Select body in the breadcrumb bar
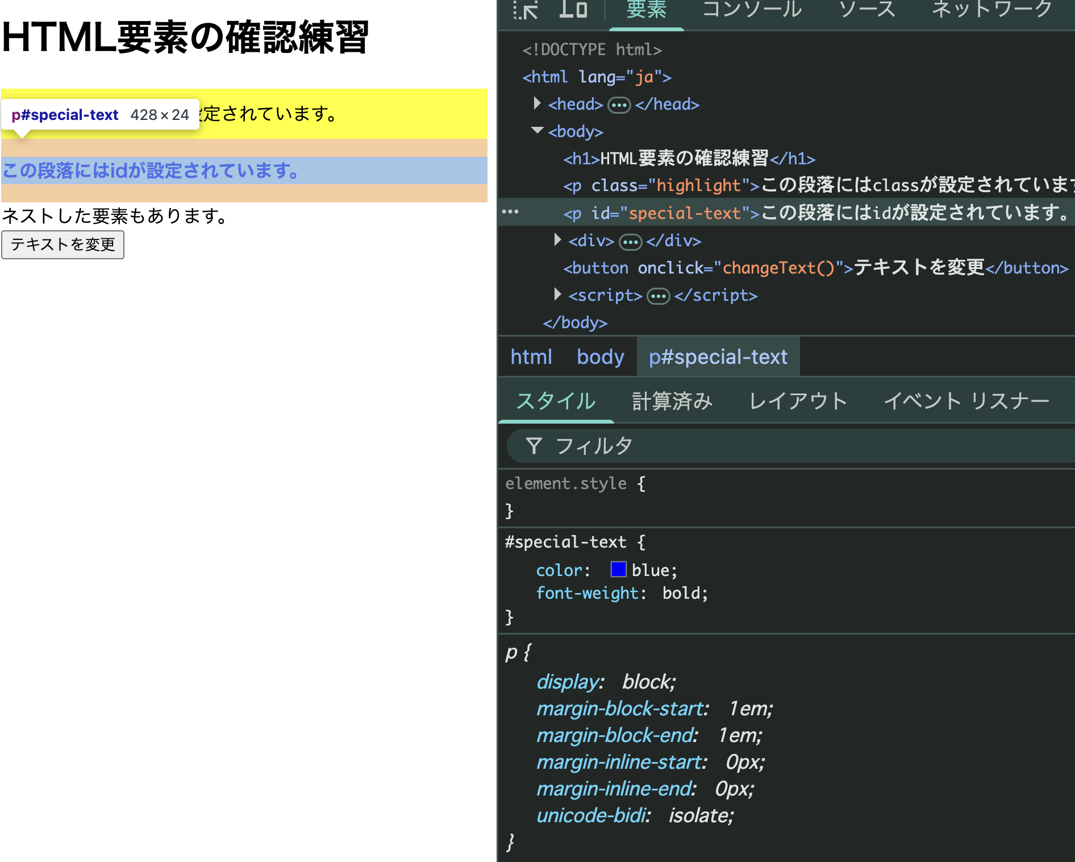The width and height of the screenshot is (1075, 862). 600,357
